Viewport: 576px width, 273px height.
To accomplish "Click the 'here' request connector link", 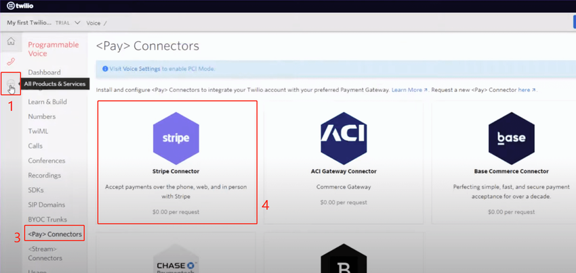I will [527, 89].
